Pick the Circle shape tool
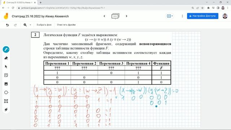The width and height of the screenshot is (231, 130). 6,92
